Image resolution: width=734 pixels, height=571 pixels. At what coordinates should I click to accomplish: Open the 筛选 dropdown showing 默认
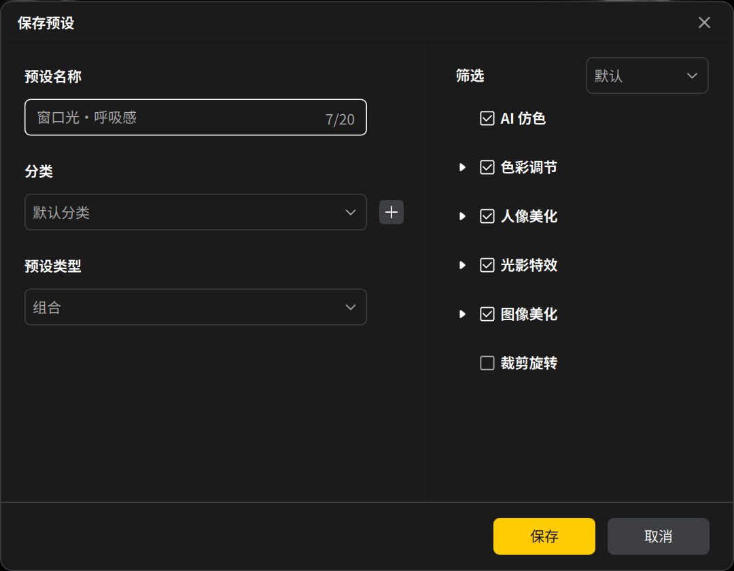(647, 76)
